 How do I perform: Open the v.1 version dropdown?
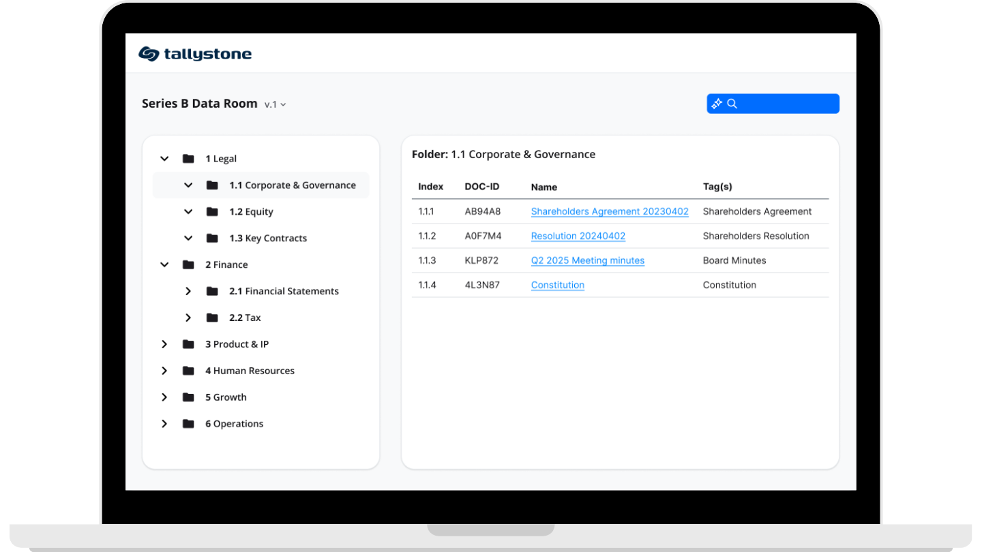click(276, 104)
